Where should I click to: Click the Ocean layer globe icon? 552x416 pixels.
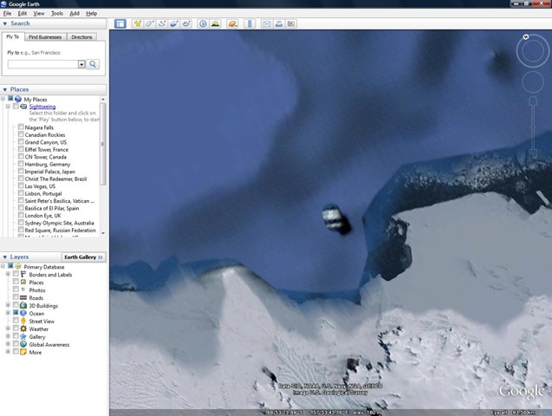click(x=23, y=313)
